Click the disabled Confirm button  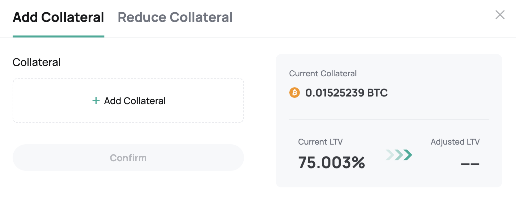click(x=128, y=158)
